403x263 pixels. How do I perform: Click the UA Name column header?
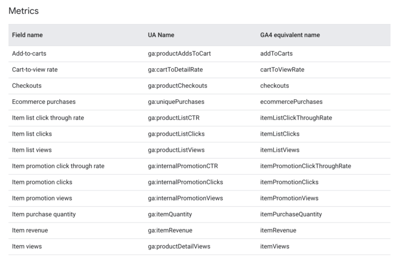pyautogui.click(x=161, y=35)
